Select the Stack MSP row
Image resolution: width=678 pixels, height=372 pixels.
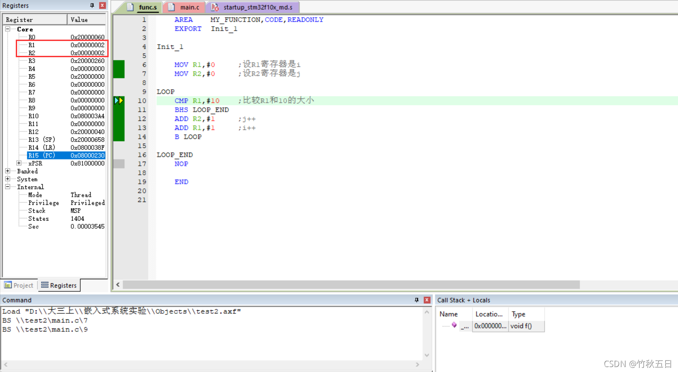click(66, 210)
